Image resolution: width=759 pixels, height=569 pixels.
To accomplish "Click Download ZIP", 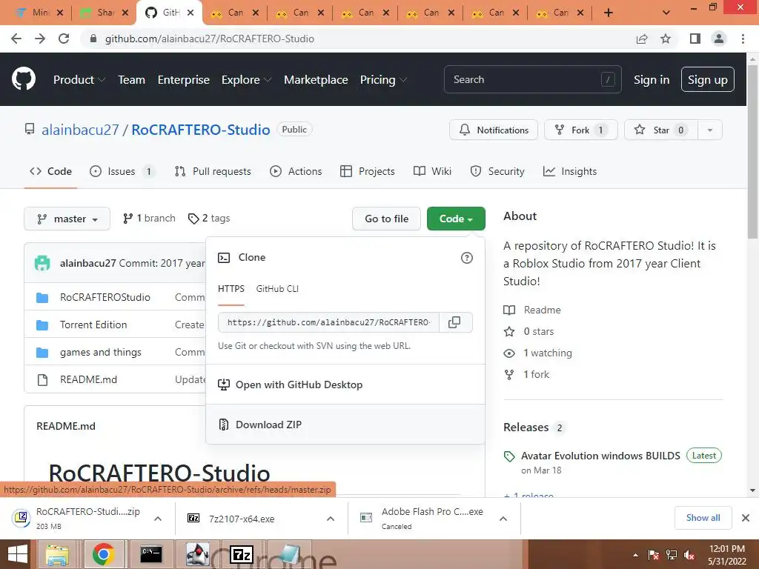I will 345,425.
